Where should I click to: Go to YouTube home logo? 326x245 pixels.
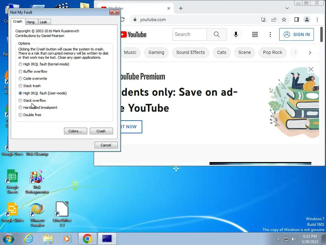click(133, 34)
